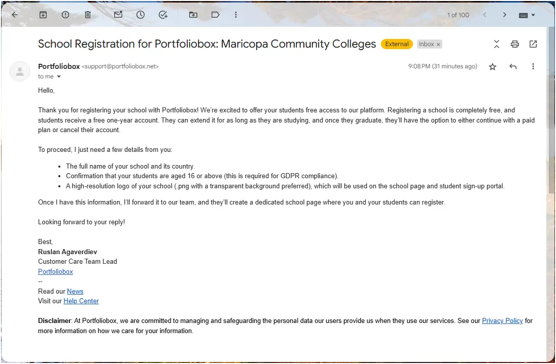Print this email conversation
The height and width of the screenshot is (364, 556).
[x=514, y=44]
